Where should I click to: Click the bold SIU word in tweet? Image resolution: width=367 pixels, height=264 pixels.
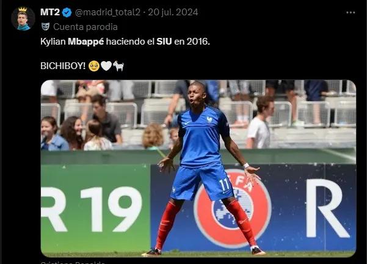pos(164,42)
